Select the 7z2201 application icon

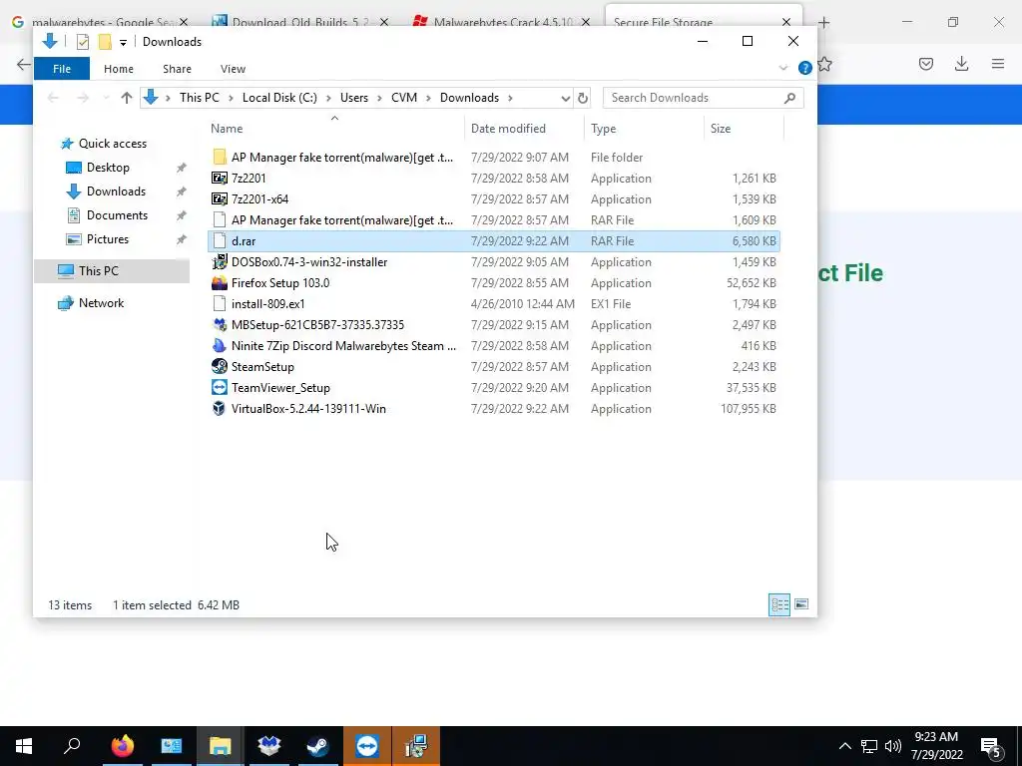coord(220,178)
